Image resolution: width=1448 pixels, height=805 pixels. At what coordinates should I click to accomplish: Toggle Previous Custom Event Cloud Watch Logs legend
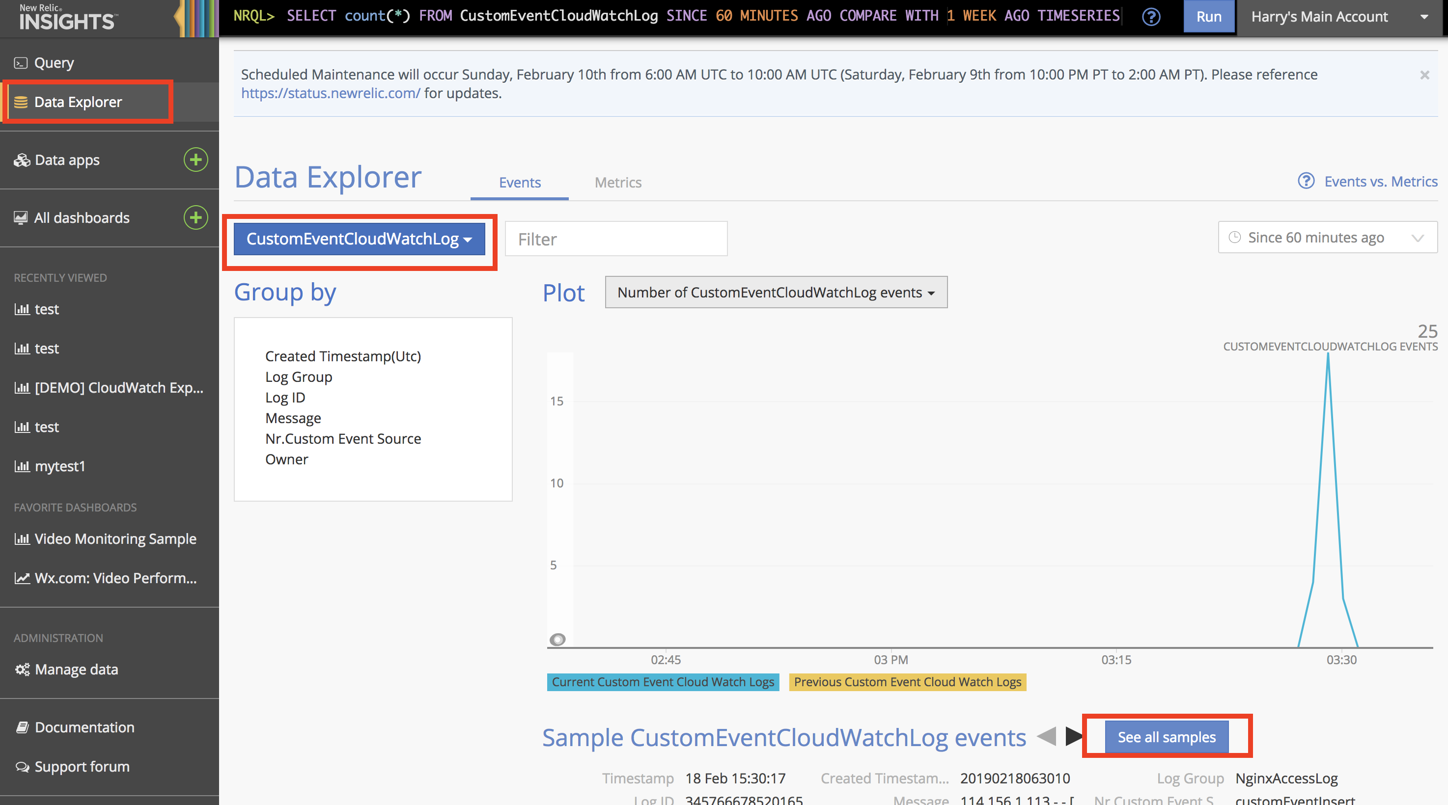(907, 682)
